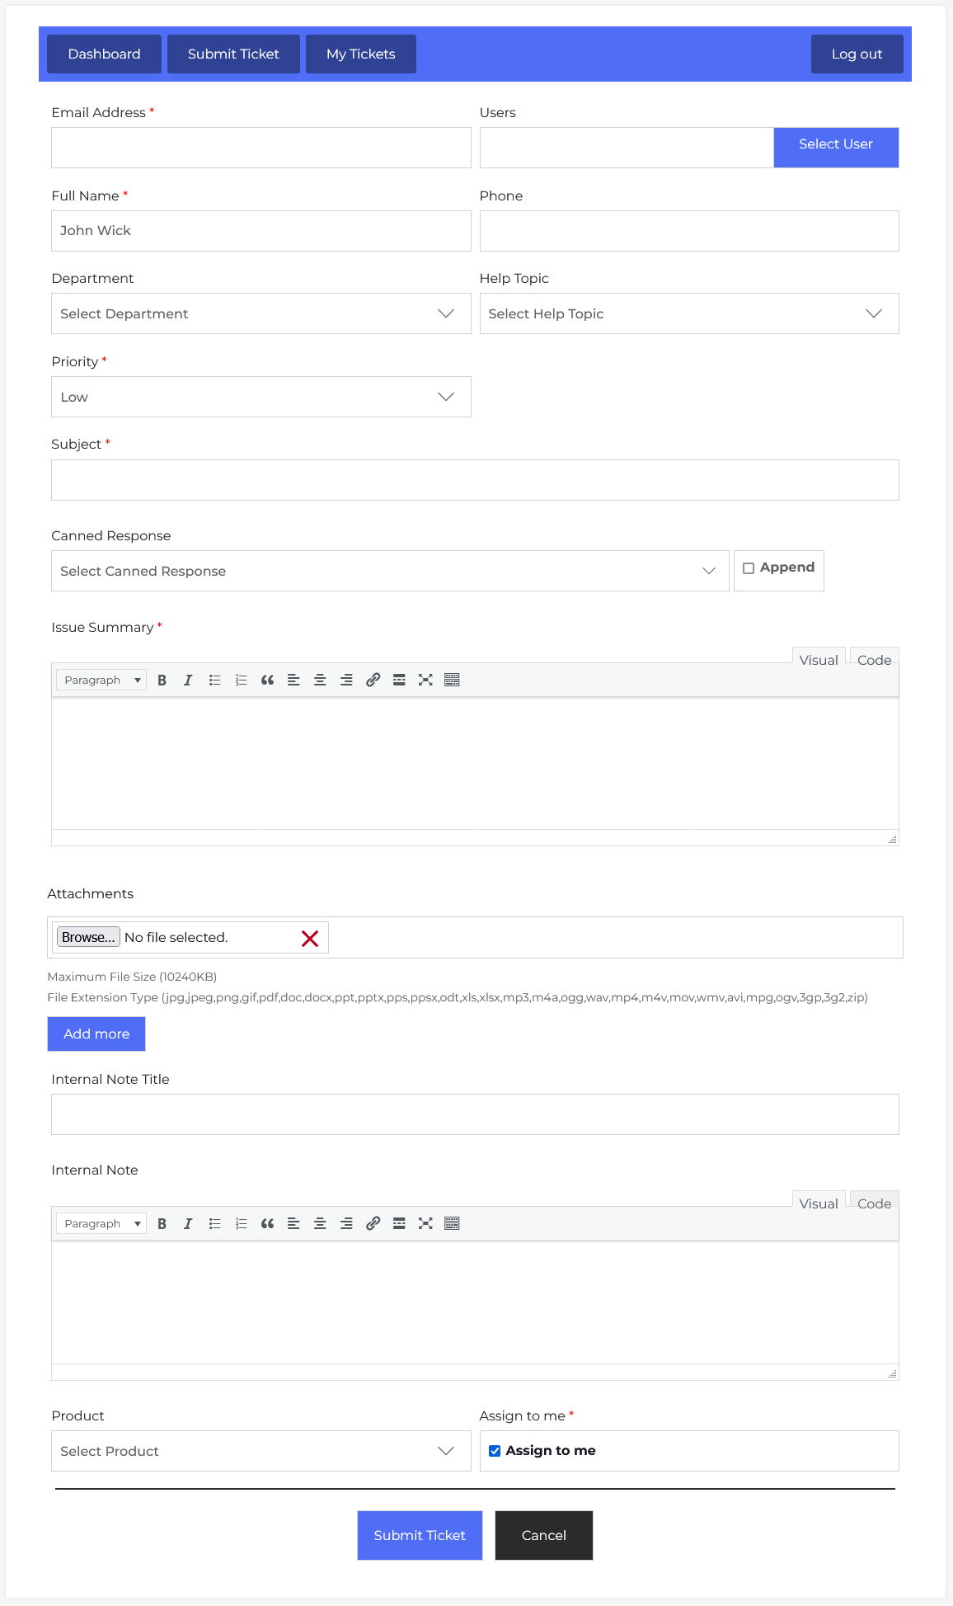Enable fullscreen mode in Issue Summary editor
Image resolution: width=953 pixels, height=1606 pixels.
tap(425, 681)
